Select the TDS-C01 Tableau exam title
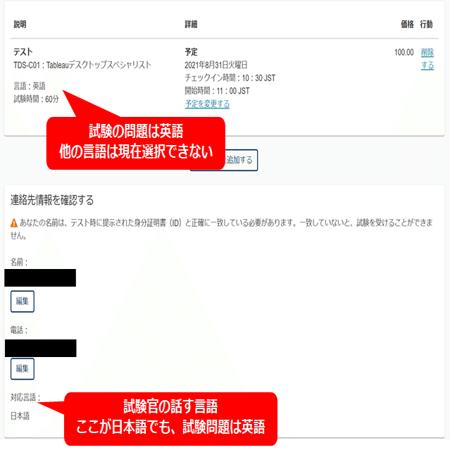This screenshot has width=450, height=450. click(x=82, y=65)
